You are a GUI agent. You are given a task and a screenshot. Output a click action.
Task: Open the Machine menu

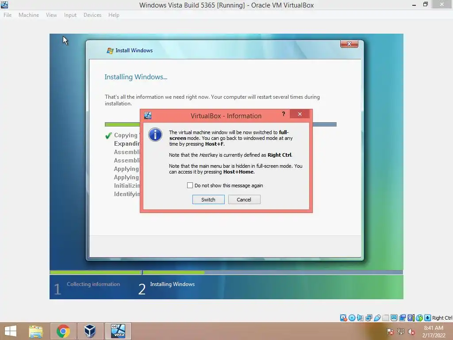click(29, 15)
